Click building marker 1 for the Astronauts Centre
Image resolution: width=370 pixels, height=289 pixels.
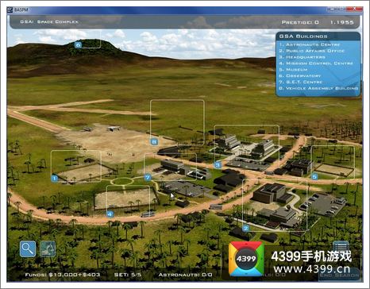tap(55, 179)
